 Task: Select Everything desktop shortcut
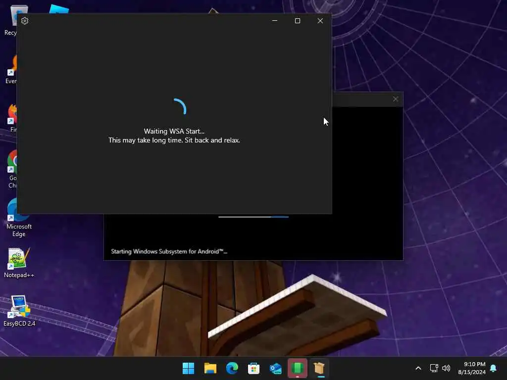(x=11, y=70)
